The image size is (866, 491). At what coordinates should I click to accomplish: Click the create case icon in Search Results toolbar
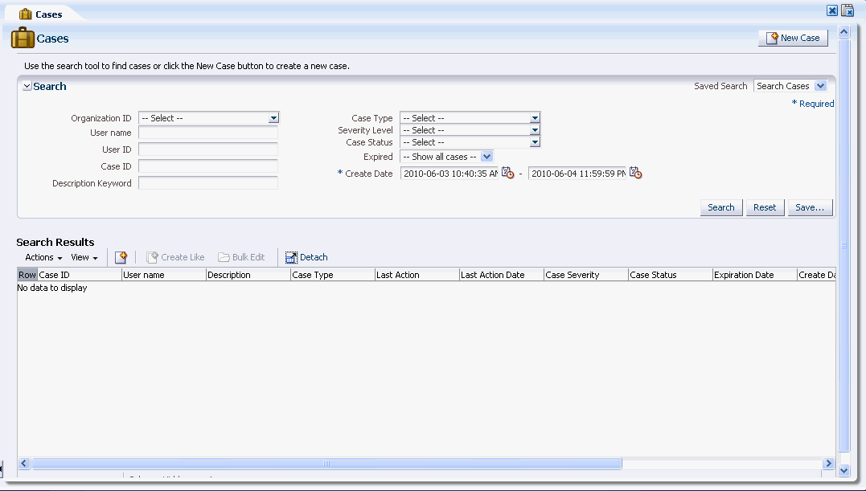(121, 256)
